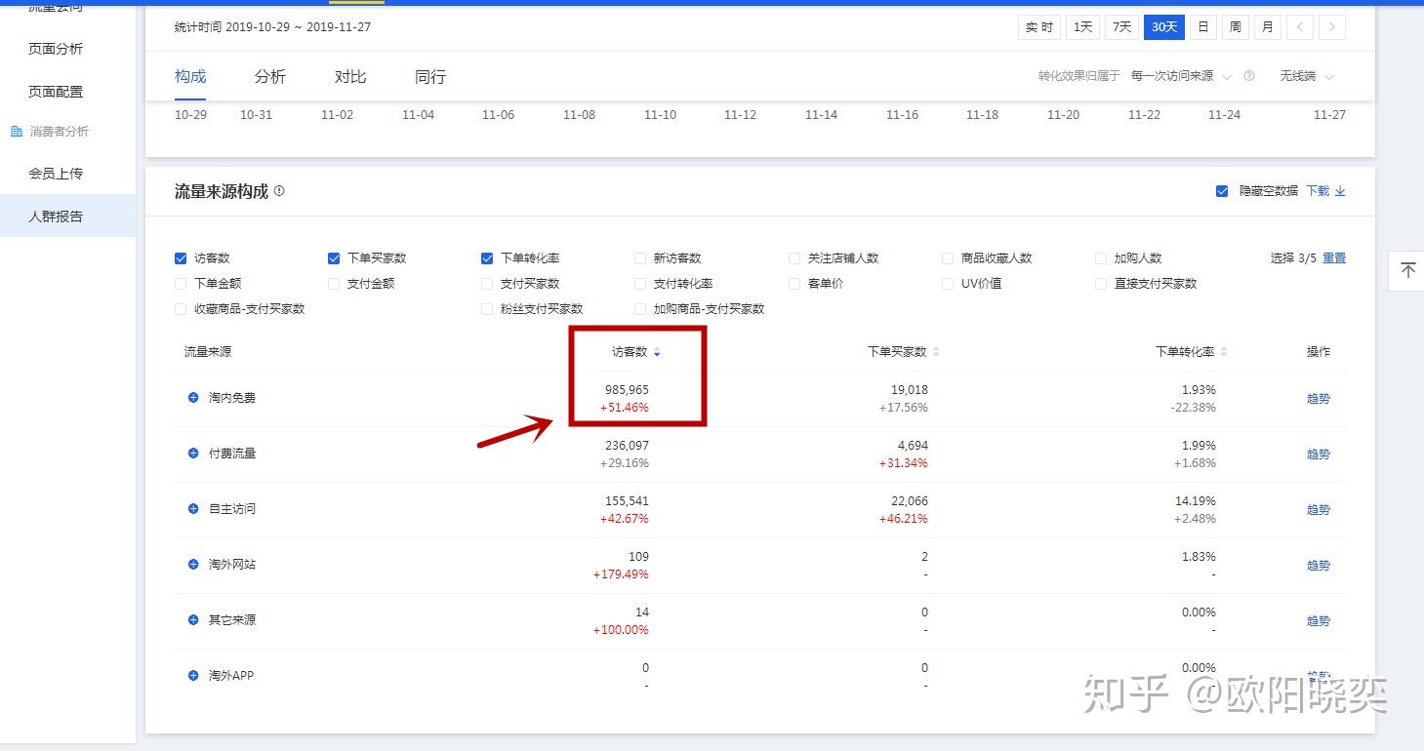Open 趋势 for the 淘内免费 row

[x=1319, y=398]
